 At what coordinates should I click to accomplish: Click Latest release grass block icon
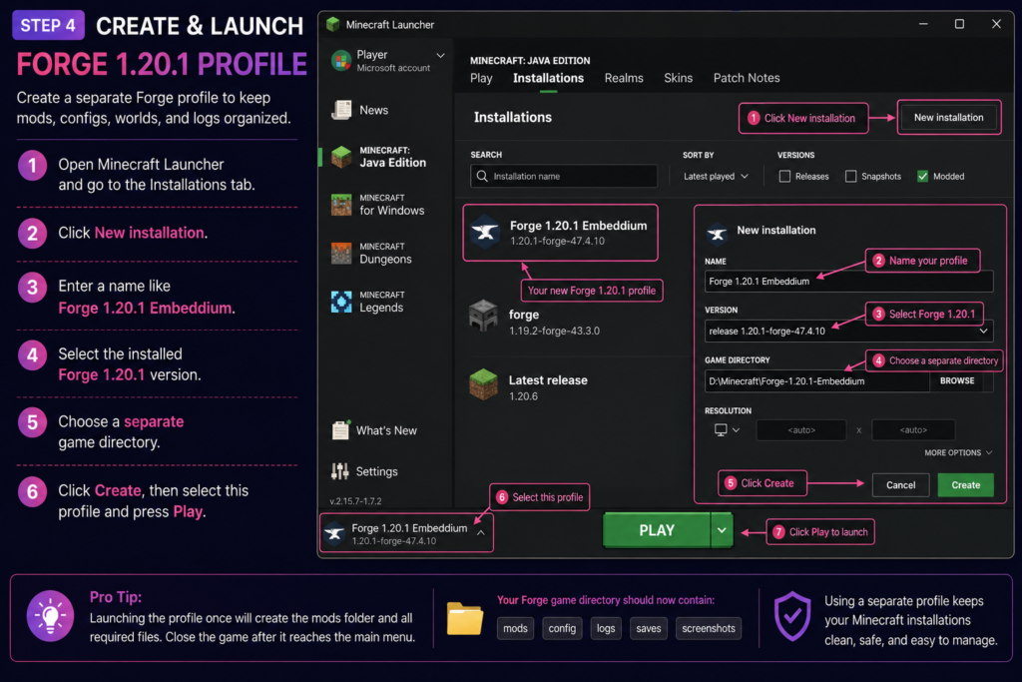point(483,384)
